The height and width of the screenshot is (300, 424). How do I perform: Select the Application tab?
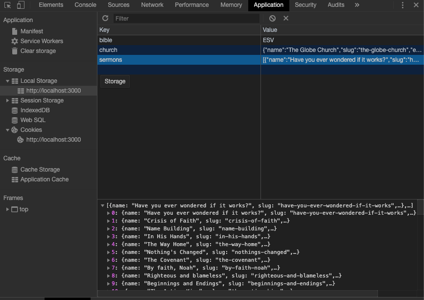click(268, 5)
